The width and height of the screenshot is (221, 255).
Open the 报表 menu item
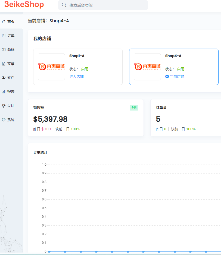[11, 92]
